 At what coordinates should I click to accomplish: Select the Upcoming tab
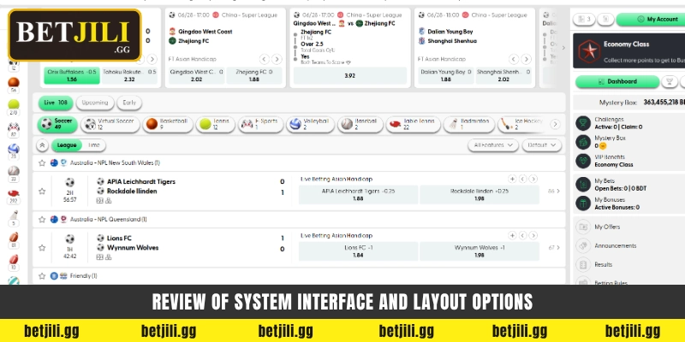click(x=95, y=103)
